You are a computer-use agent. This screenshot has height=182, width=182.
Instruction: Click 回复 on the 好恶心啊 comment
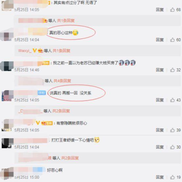[x=160, y=177]
